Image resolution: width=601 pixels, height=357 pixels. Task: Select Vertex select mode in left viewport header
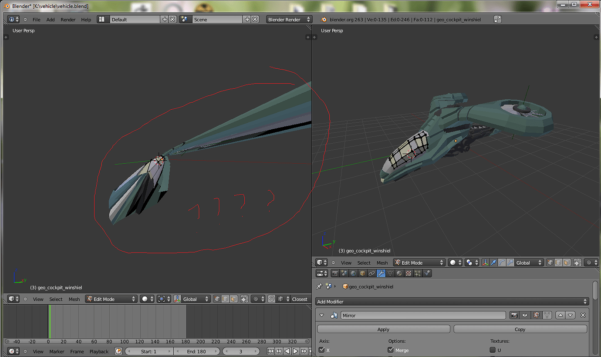(217, 299)
